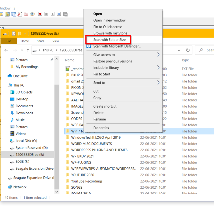This screenshot has height=206, width=214.
Task: Click the eye preview icon in toolbar
Action: 32,14
